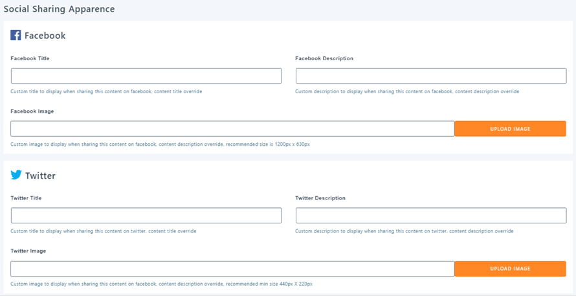The height and width of the screenshot is (296, 576).
Task: Click the Facebook section heading text
Action: pyautogui.click(x=45, y=36)
